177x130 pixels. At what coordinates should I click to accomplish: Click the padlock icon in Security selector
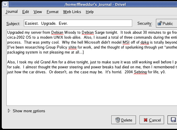160,23
